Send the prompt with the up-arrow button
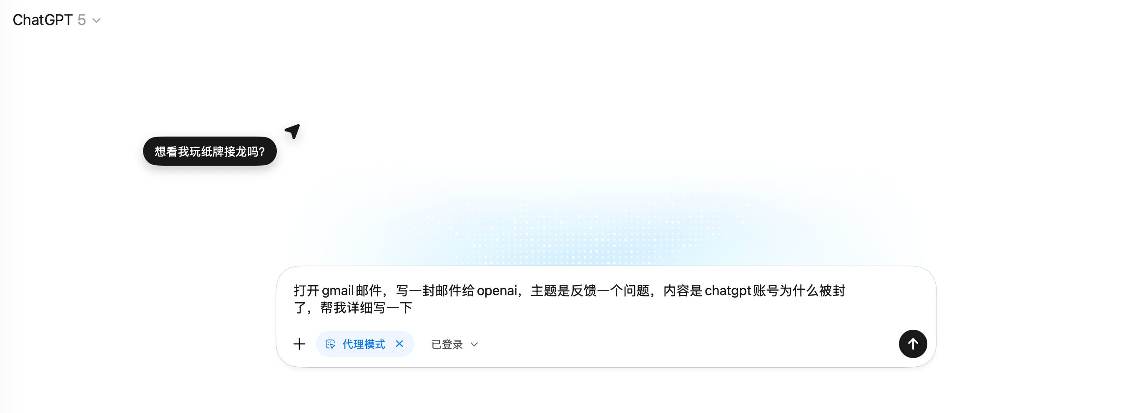Image resolution: width=1145 pixels, height=413 pixels. [912, 344]
